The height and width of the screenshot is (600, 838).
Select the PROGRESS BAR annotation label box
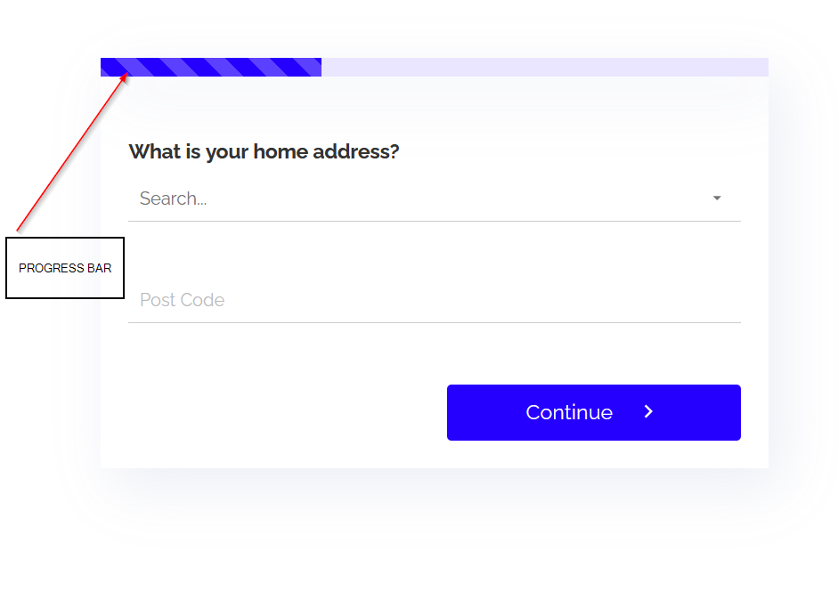[65, 268]
